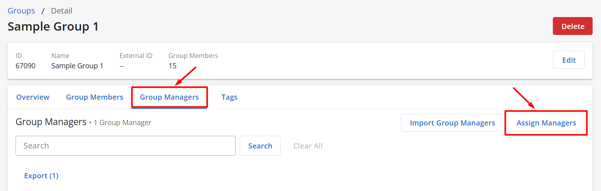Image resolution: width=601 pixels, height=191 pixels.
Task: Select the Group Managers tab
Action: [x=169, y=97]
